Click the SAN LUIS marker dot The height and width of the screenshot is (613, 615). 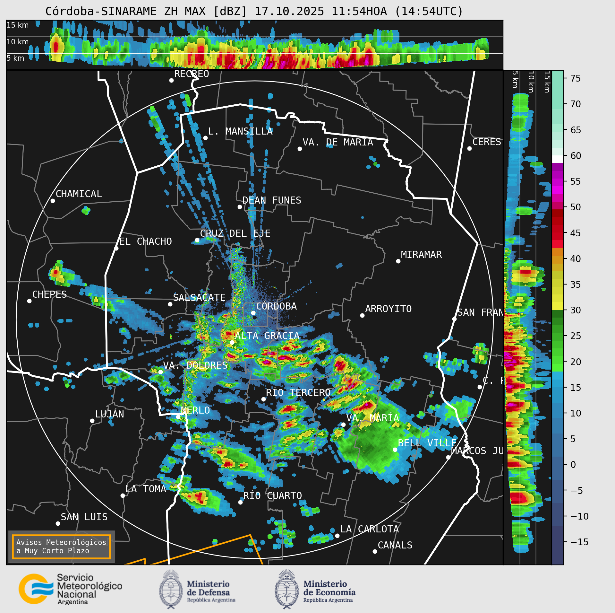58,523
